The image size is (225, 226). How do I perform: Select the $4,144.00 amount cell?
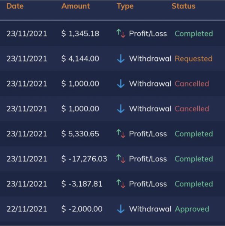(80, 59)
